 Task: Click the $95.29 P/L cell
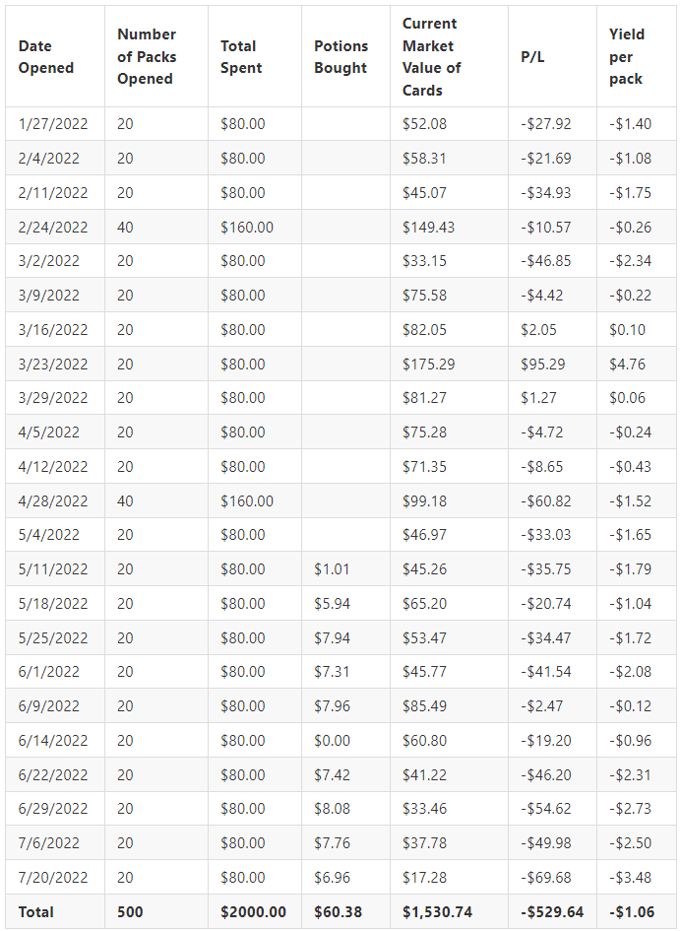(552, 364)
